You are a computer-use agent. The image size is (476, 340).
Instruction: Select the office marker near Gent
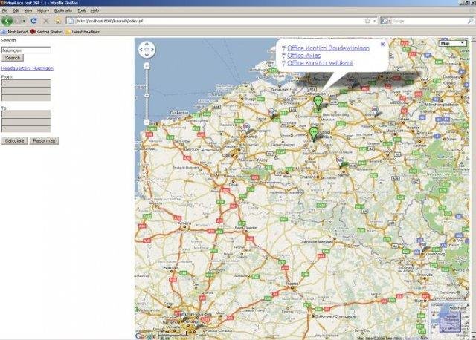pos(271,113)
